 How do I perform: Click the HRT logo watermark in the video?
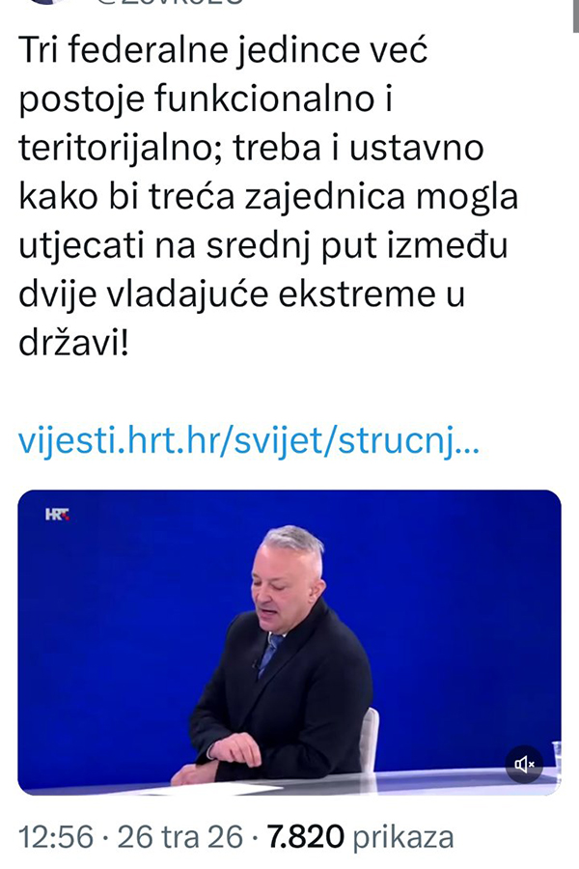pos(57,515)
